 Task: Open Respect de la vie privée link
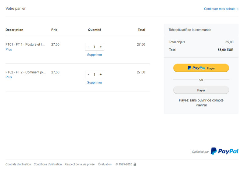[80, 164]
